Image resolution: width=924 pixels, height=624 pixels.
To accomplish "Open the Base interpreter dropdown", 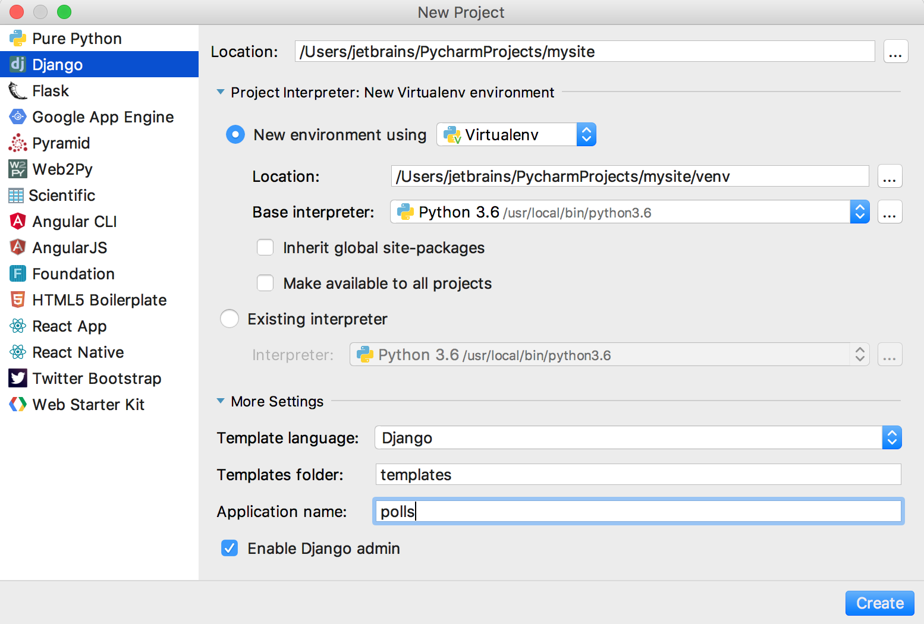I will pos(630,212).
